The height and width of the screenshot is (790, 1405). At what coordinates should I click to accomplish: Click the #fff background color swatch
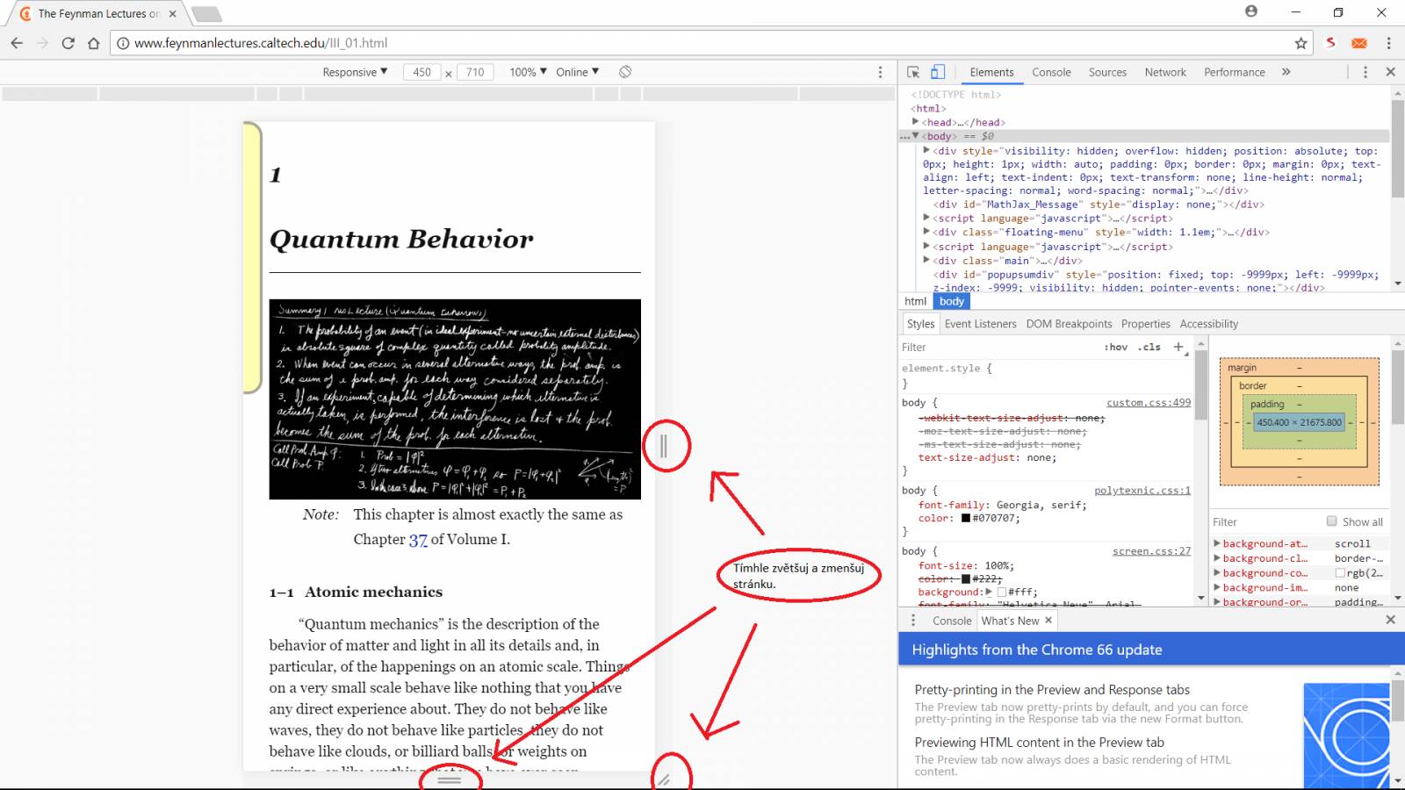click(1002, 592)
